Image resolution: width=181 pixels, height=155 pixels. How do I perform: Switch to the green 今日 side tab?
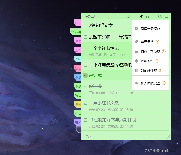coord(78,113)
